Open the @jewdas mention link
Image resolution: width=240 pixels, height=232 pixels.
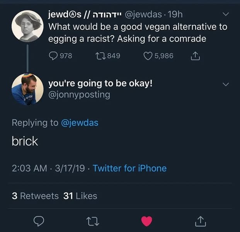[x=80, y=123]
